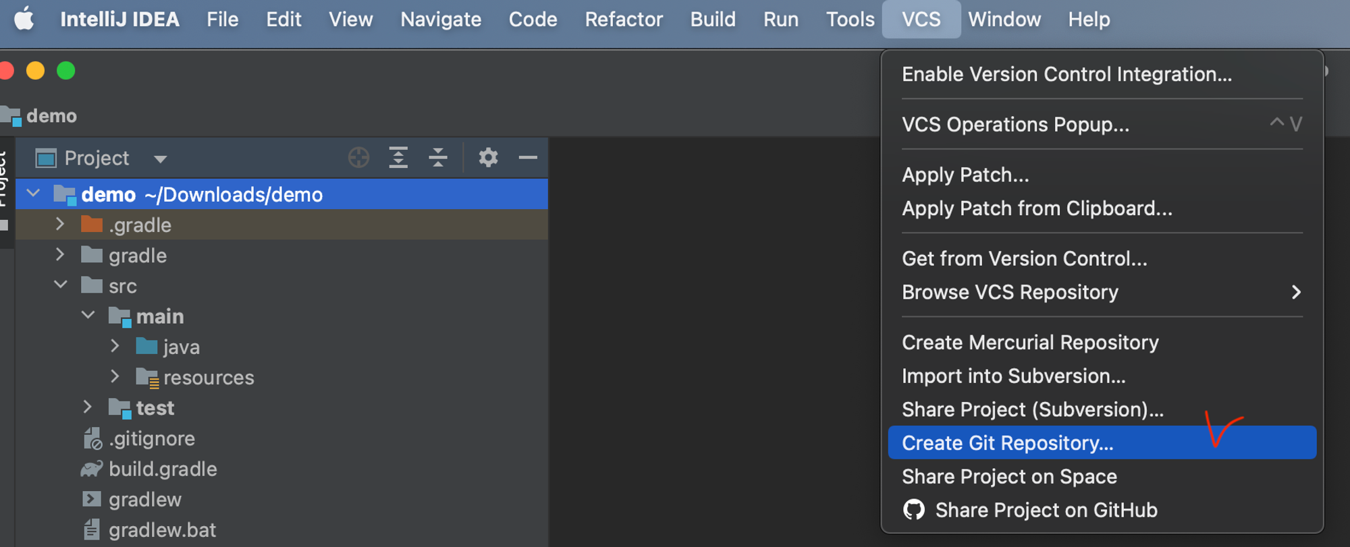Select the gradlew.bat file
The width and height of the screenshot is (1350, 547).
click(x=162, y=530)
